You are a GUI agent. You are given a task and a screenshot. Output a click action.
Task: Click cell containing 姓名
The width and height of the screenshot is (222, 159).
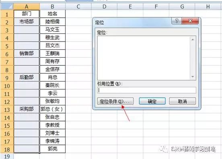pos(53,14)
